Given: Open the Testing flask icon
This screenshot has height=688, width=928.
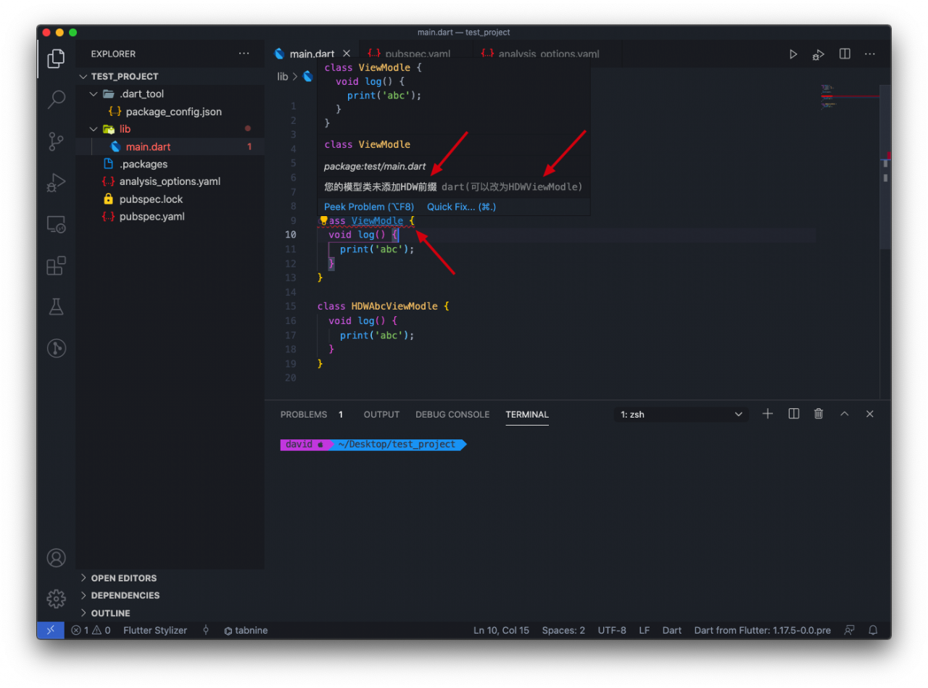Looking at the screenshot, I should pos(56,307).
